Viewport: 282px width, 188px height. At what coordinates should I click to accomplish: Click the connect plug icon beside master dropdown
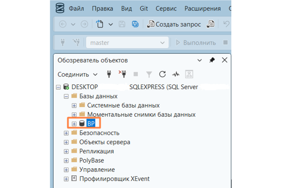click(63, 42)
